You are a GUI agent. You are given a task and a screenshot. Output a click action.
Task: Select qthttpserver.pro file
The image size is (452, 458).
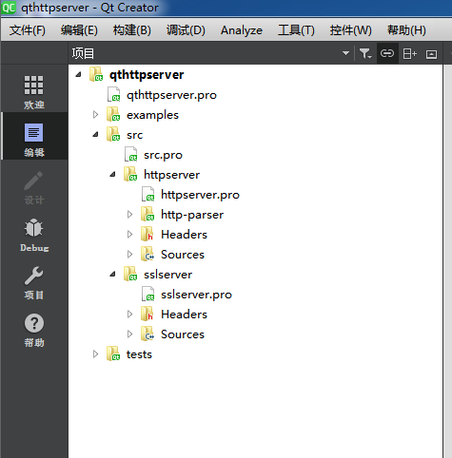pyautogui.click(x=171, y=95)
